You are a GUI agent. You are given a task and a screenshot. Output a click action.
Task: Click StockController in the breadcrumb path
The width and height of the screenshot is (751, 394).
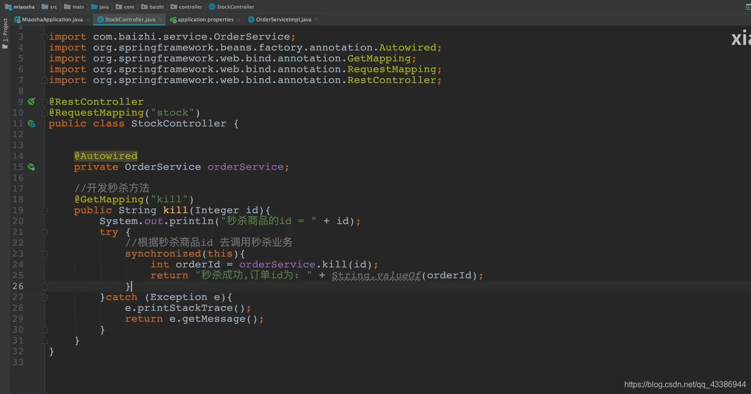(235, 7)
